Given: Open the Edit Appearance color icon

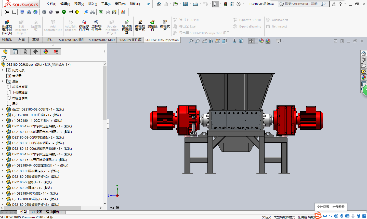Looking at the screenshot, I should pyautogui.click(x=261, y=41).
